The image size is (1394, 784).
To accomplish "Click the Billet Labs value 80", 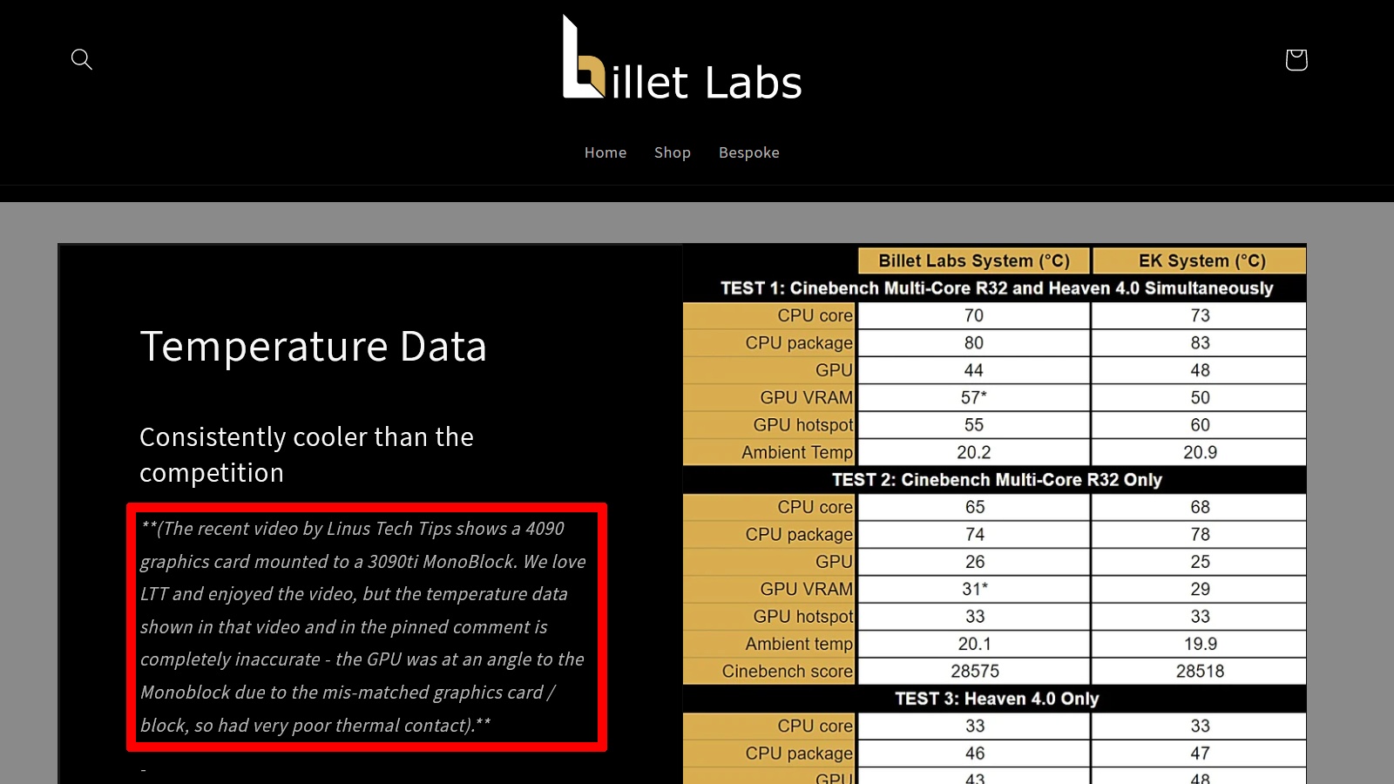I will pyautogui.click(x=974, y=343).
